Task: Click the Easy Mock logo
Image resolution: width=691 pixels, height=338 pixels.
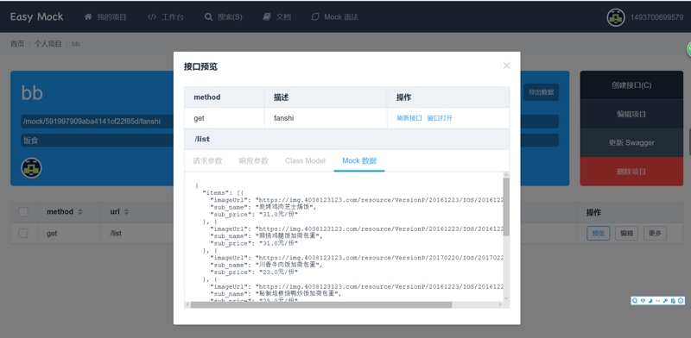Action: click(36, 16)
